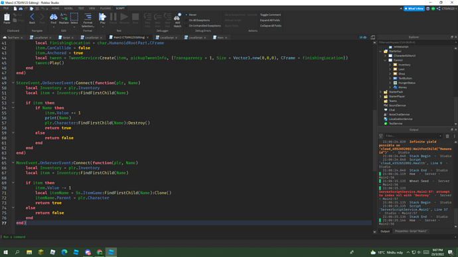The height and width of the screenshot is (257, 458).
Task: Open What's New button
Action: tap(414, 9)
